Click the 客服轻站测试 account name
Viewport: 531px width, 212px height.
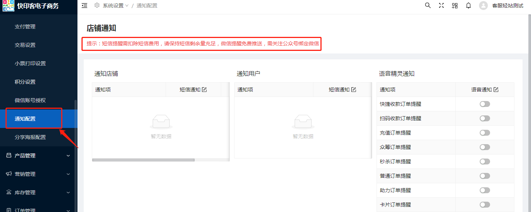[x=507, y=6]
